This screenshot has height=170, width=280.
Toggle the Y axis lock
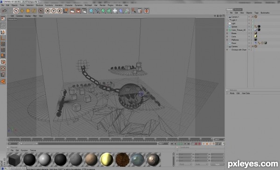click(x=54, y=11)
